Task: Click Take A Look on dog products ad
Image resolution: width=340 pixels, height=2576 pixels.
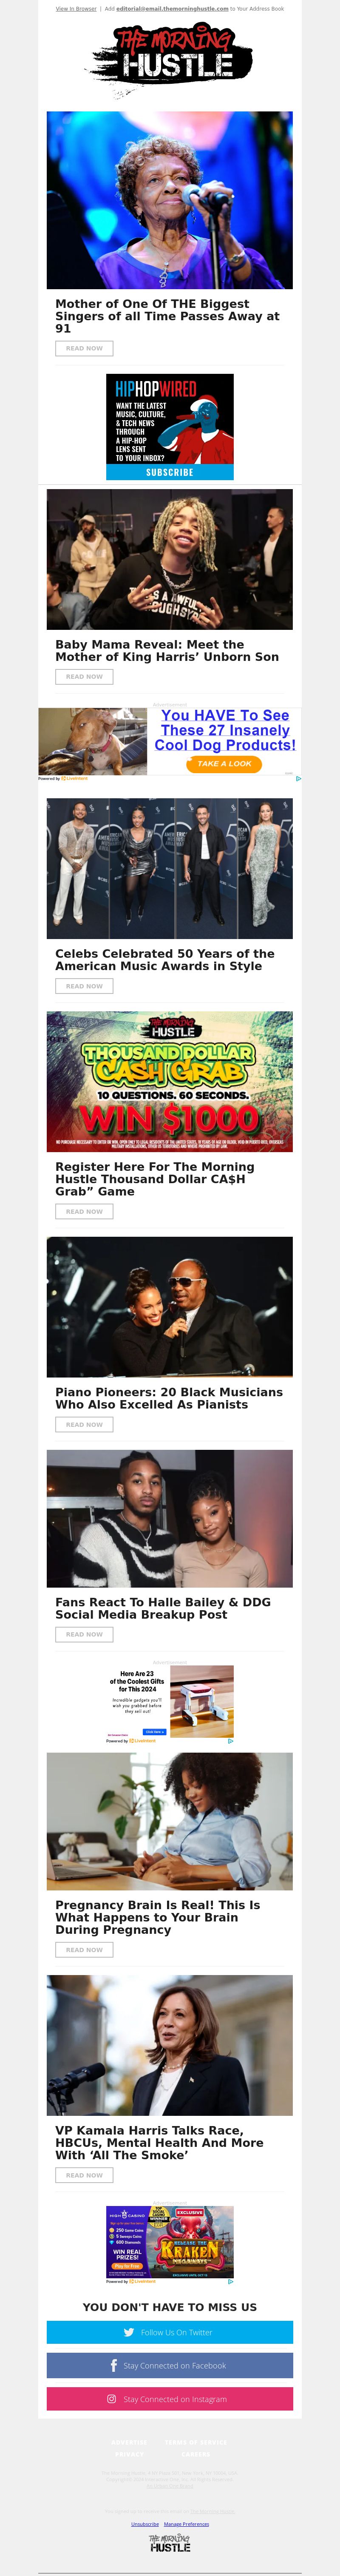Action: pyautogui.click(x=224, y=764)
